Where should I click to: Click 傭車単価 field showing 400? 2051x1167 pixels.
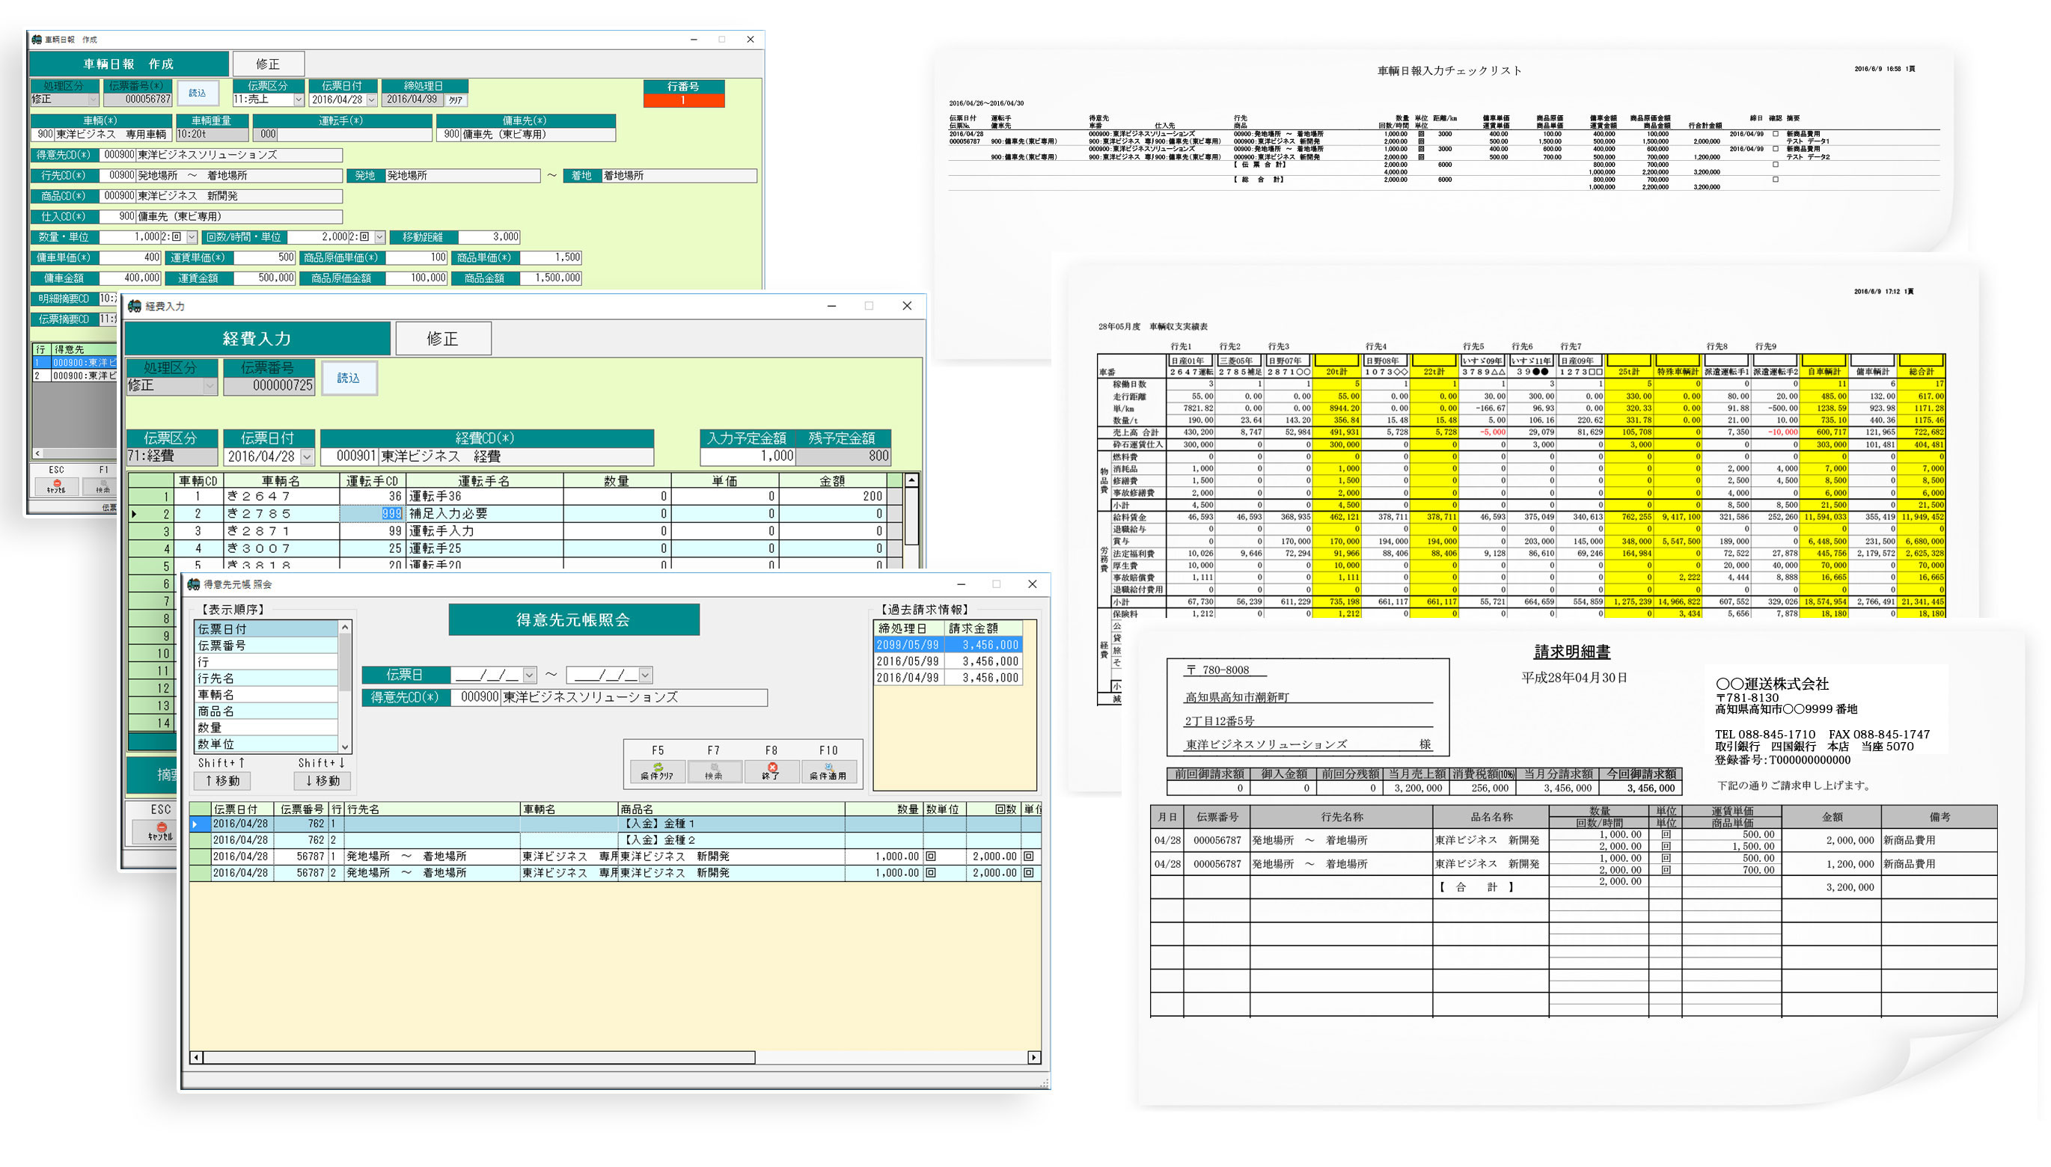pyautogui.click(x=130, y=258)
